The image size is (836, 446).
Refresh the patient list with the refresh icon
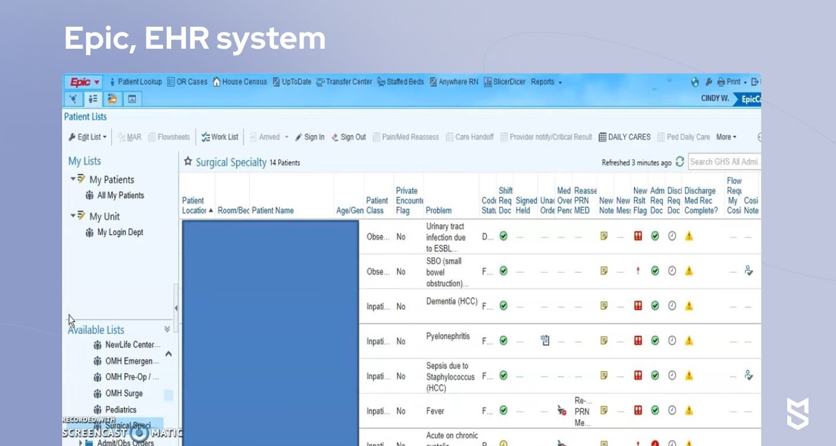[680, 162]
